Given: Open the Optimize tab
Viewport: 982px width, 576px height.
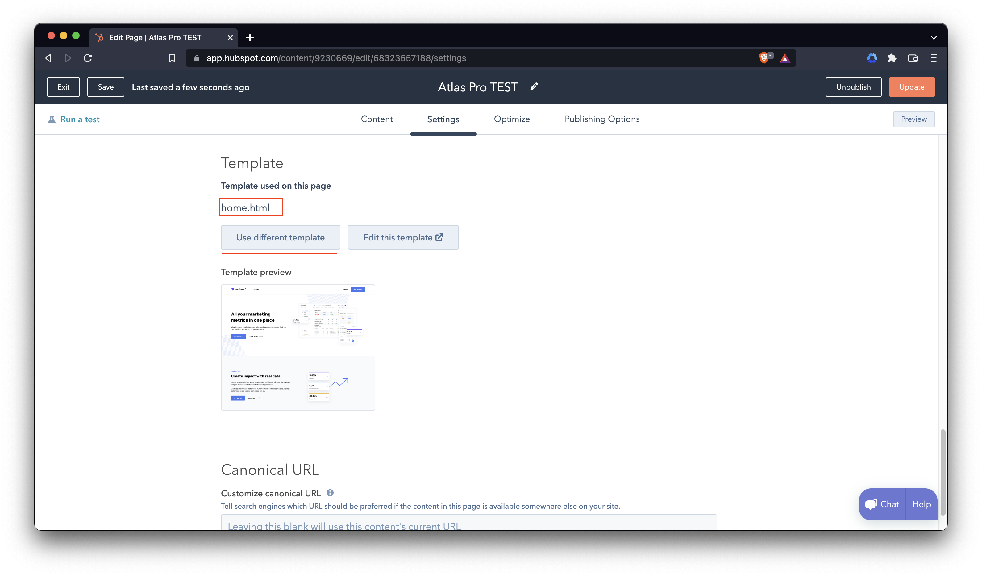Looking at the screenshot, I should (x=512, y=119).
